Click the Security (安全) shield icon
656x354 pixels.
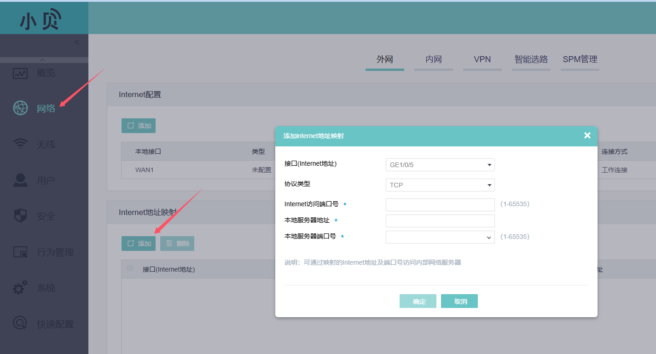pos(20,216)
